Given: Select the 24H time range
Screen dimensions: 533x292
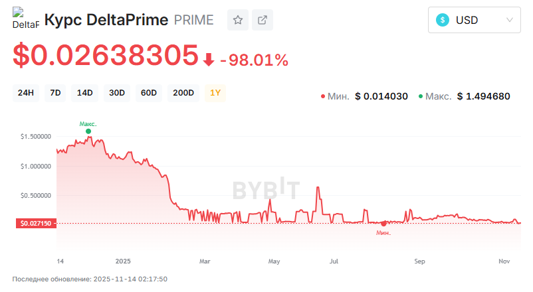Looking at the screenshot, I should click(26, 93).
